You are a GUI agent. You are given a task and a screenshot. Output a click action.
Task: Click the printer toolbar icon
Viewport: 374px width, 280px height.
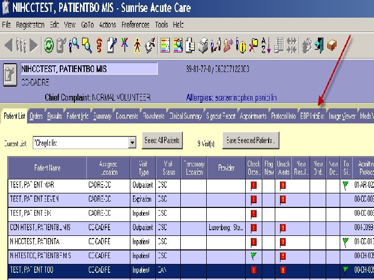pyautogui.click(x=203, y=45)
